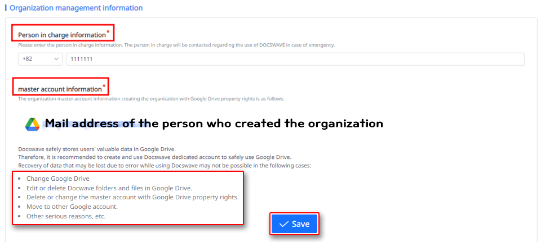The height and width of the screenshot is (242, 541).
Task: Click the organization master account description text
Action: [x=151, y=99]
